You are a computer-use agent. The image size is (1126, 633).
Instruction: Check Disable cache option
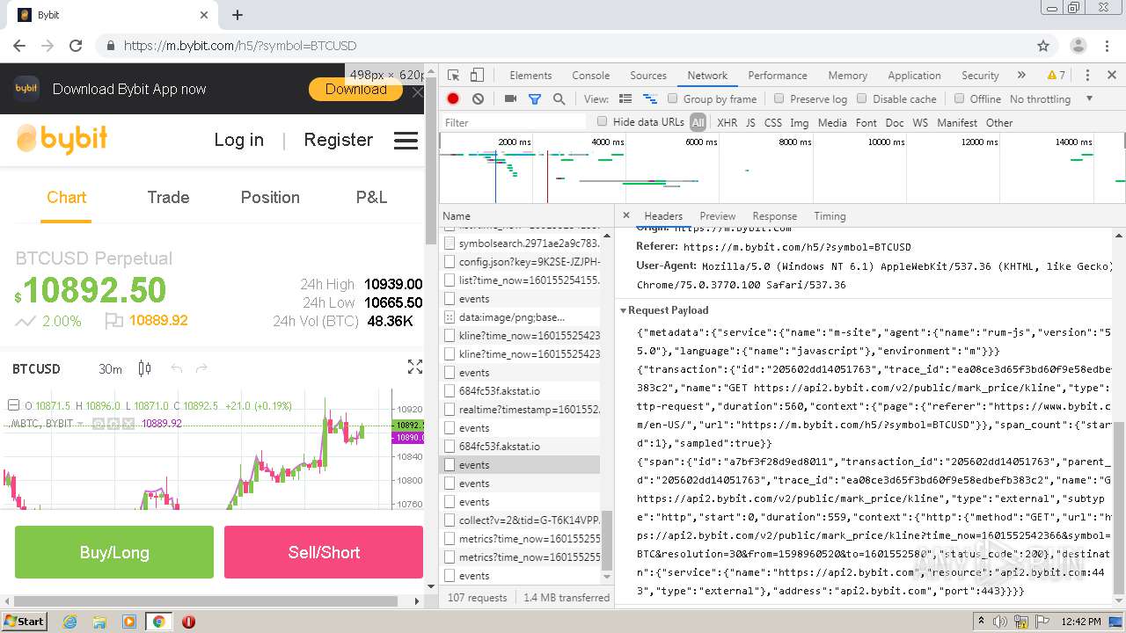tap(862, 99)
